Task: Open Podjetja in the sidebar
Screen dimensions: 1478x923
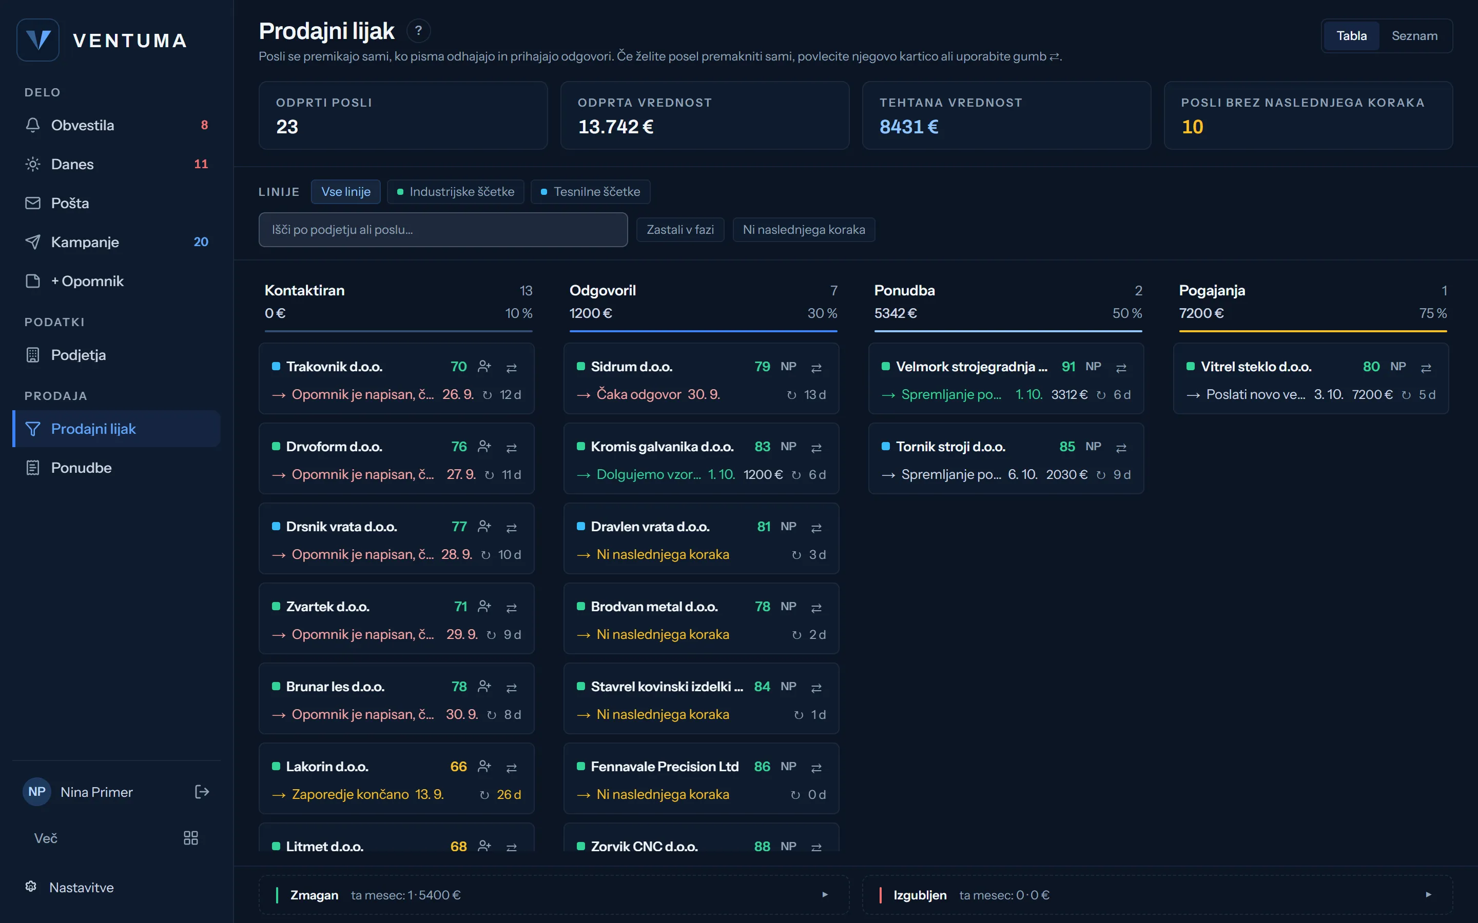Action: [x=116, y=355]
